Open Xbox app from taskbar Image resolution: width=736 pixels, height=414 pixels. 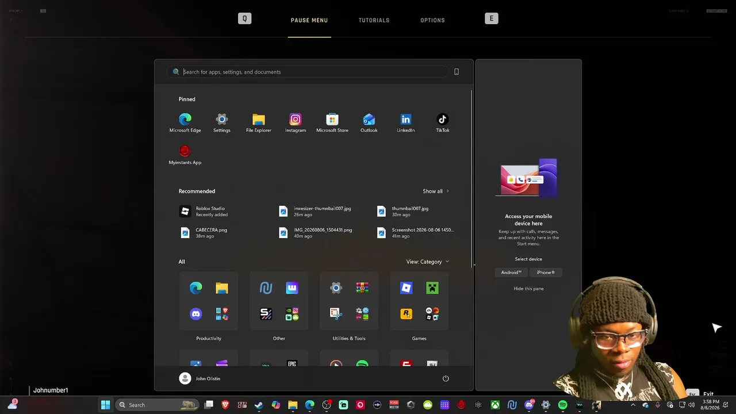495,405
